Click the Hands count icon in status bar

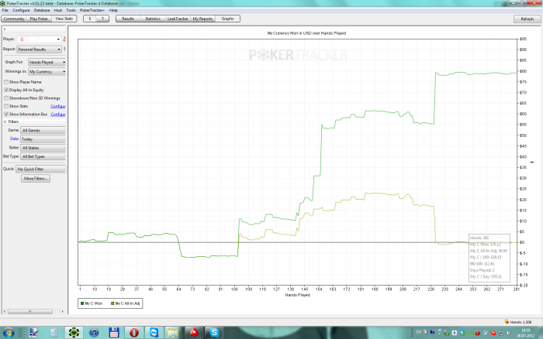pos(507,322)
